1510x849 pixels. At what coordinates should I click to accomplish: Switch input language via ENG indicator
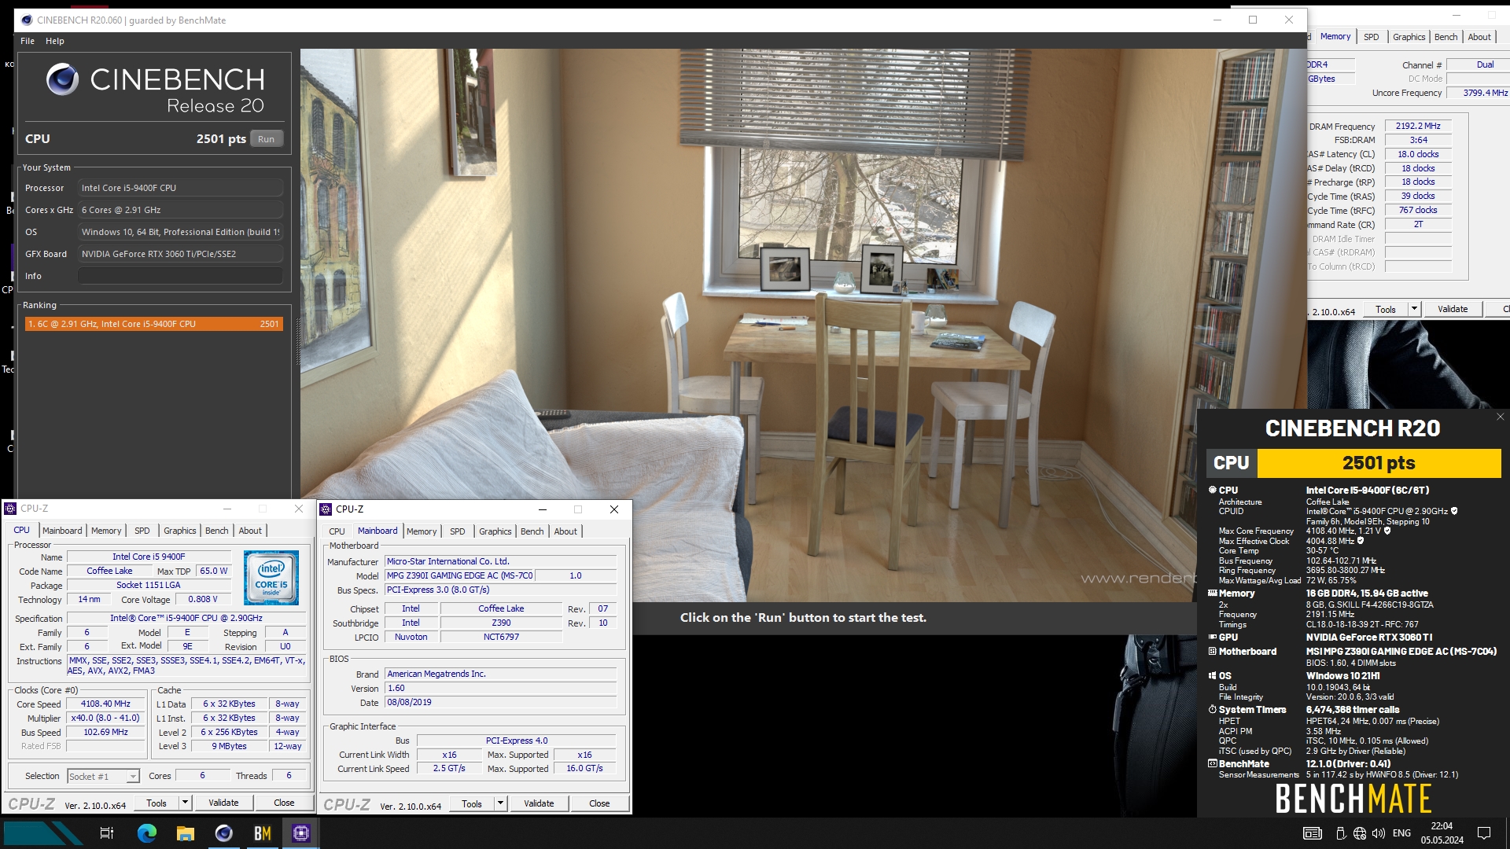coord(1401,833)
